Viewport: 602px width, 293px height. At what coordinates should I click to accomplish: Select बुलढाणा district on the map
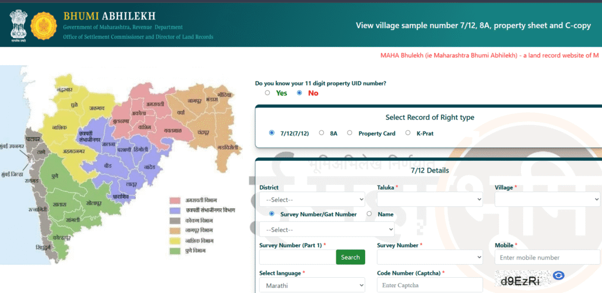click(x=121, y=121)
